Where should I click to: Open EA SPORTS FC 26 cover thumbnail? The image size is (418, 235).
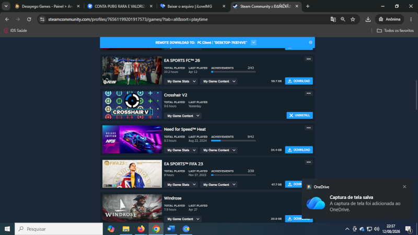tap(132, 71)
